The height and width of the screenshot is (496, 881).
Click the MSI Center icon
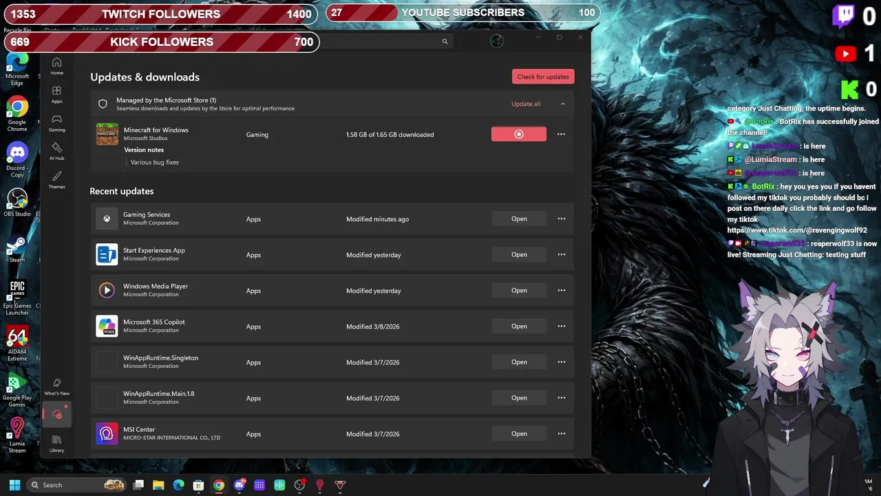tap(107, 434)
